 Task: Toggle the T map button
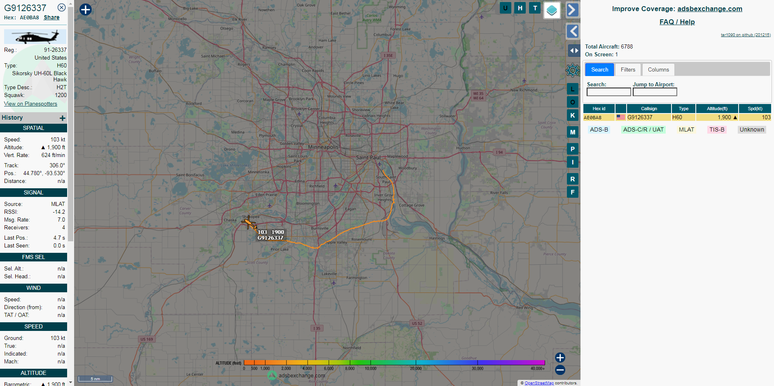coord(535,8)
